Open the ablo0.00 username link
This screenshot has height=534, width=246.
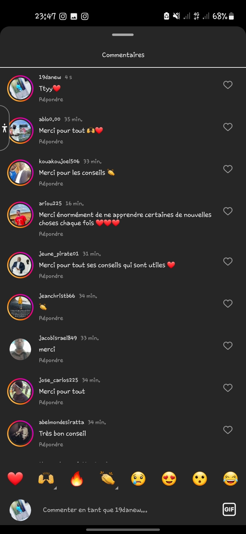[x=50, y=119]
